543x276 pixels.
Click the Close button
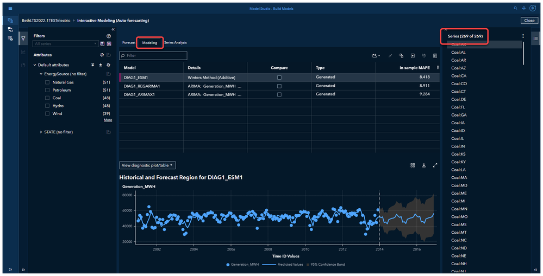[528, 21]
